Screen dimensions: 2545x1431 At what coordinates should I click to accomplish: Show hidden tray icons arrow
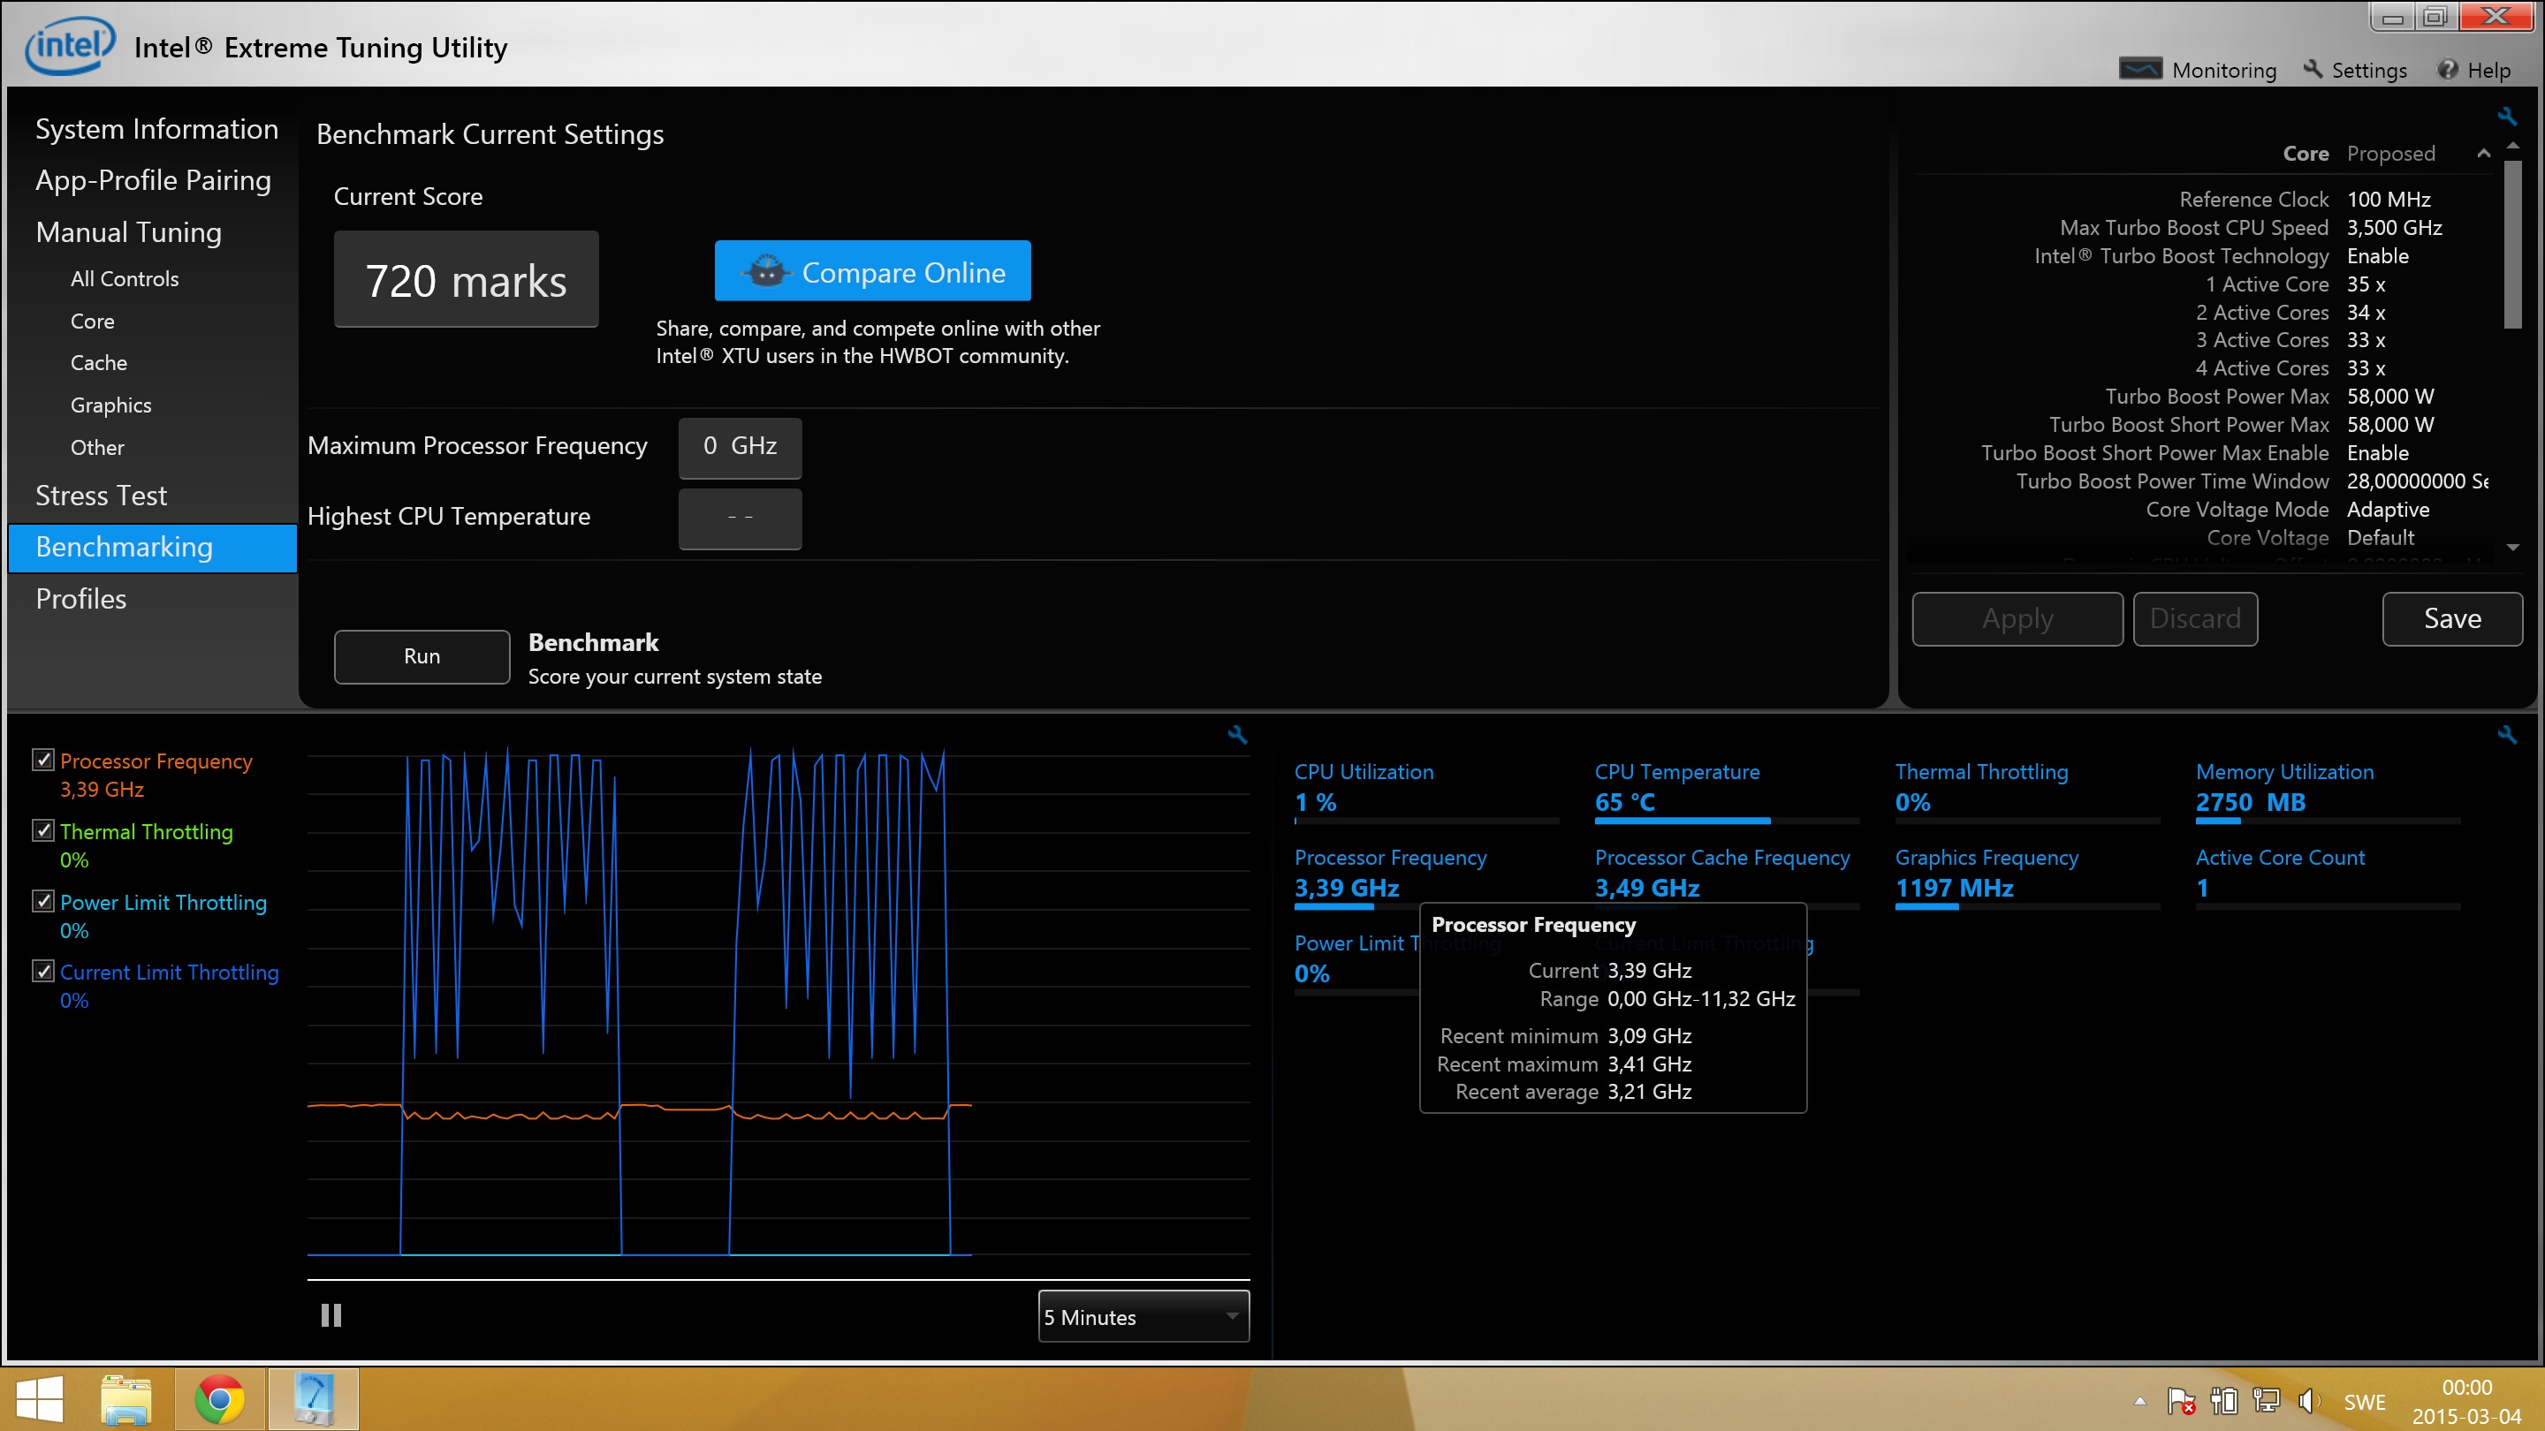click(x=2140, y=1400)
